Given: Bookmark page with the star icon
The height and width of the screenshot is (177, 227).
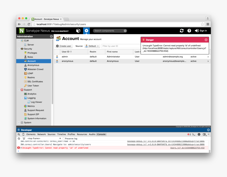Looking at the screenshot, I should pos(202,24).
